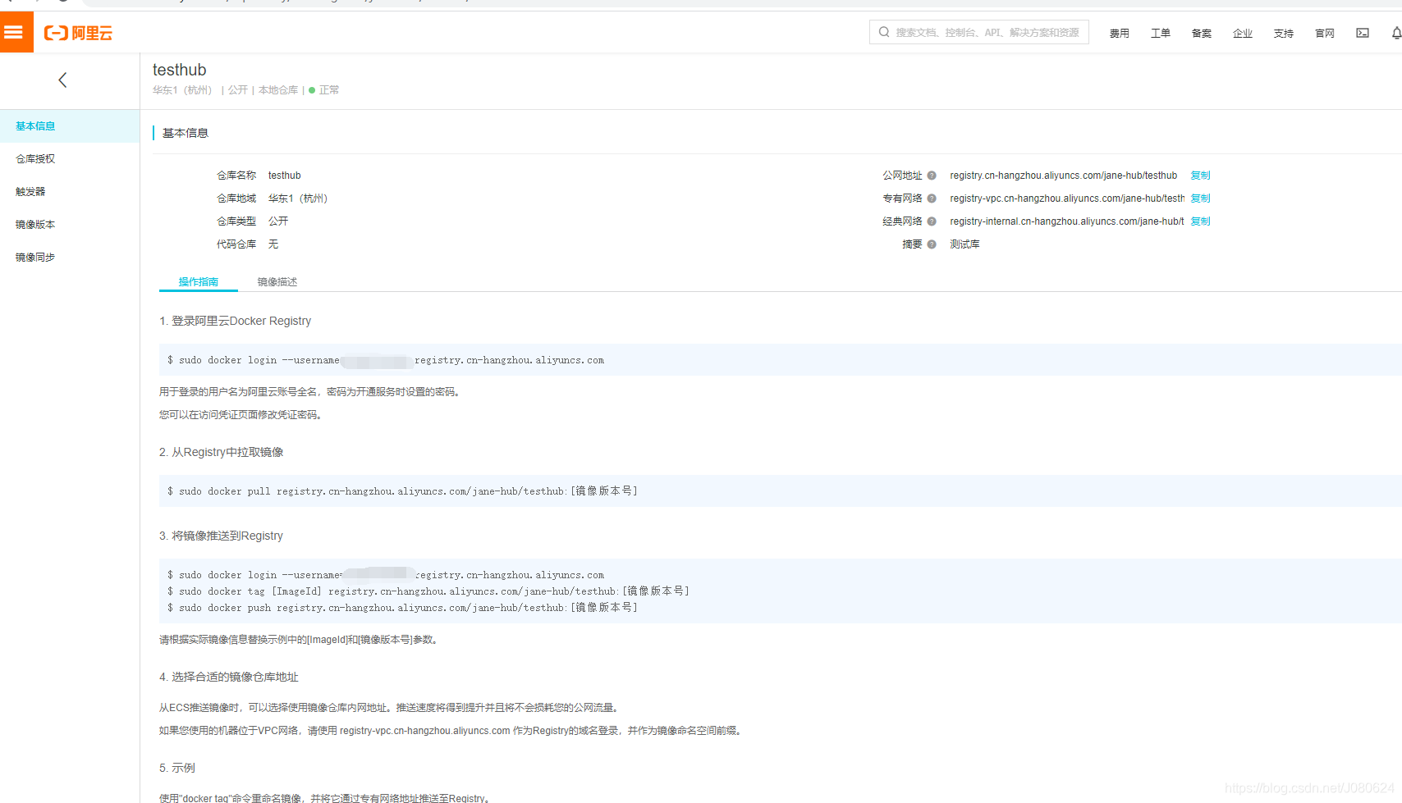Viewport: 1402px width, 803px height.
Task: Click the 仓库类型 value 公开
Action: point(278,221)
